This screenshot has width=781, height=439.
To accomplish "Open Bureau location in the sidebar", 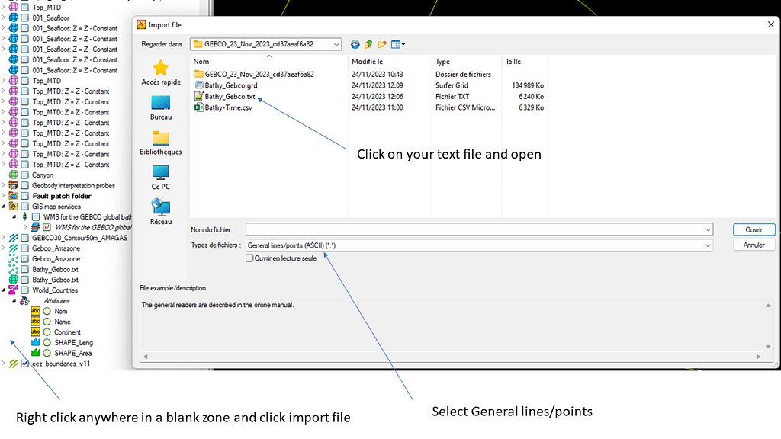I will tap(161, 107).
